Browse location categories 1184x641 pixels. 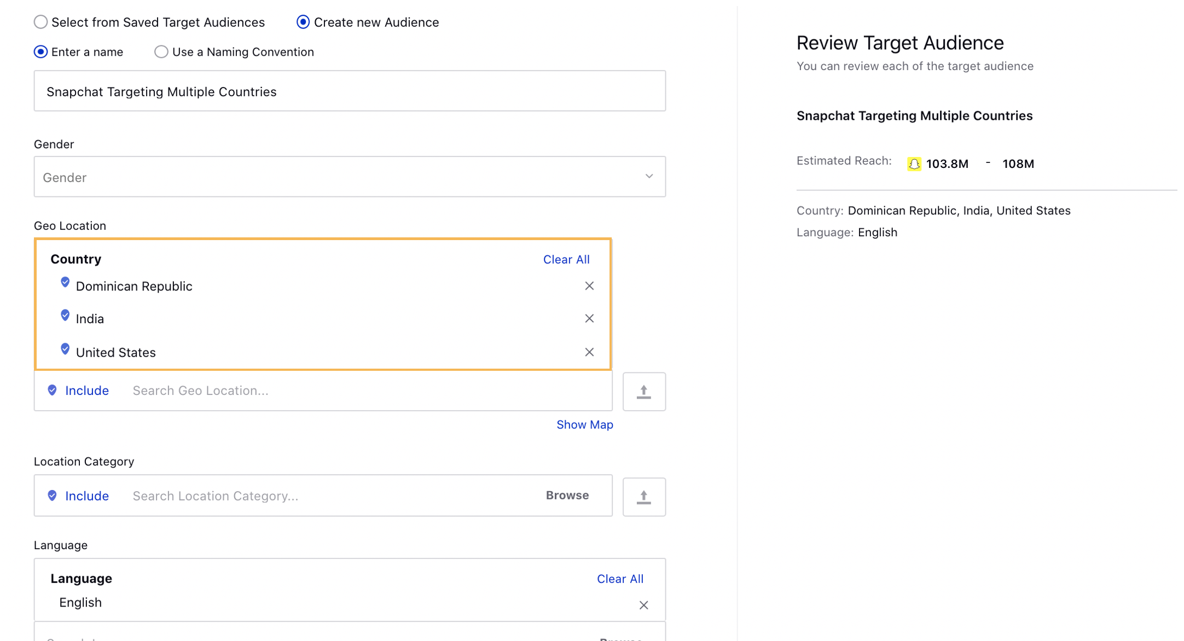point(567,495)
